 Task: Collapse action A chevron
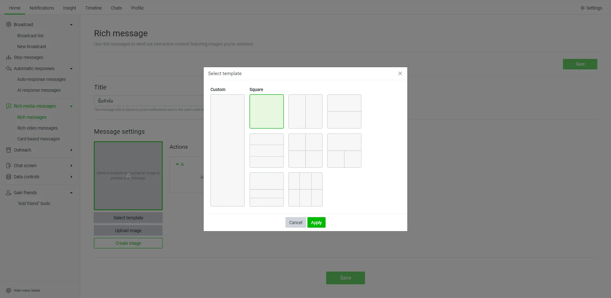click(177, 164)
